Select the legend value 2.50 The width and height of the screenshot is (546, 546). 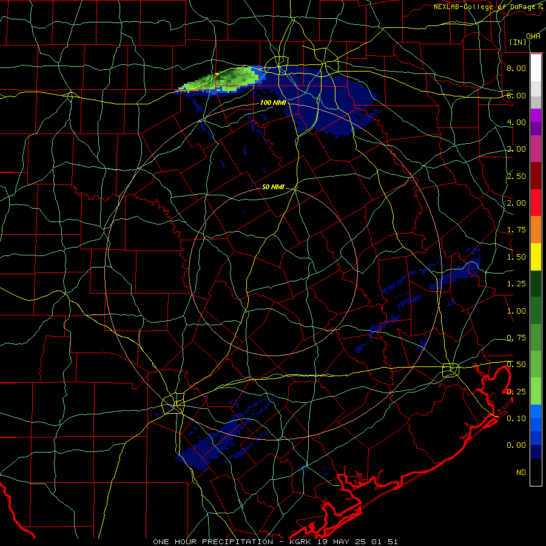tap(516, 176)
